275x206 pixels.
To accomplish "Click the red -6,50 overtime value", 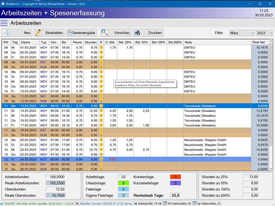I will click(112, 160).
